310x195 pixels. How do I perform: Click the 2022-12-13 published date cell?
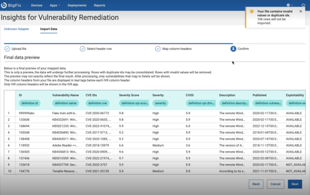(x=265, y=126)
